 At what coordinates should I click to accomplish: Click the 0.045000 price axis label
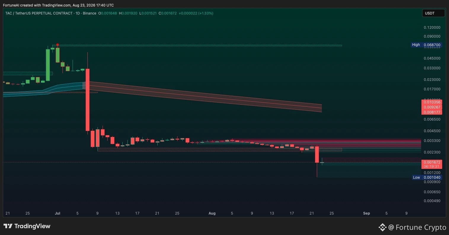[x=432, y=58]
